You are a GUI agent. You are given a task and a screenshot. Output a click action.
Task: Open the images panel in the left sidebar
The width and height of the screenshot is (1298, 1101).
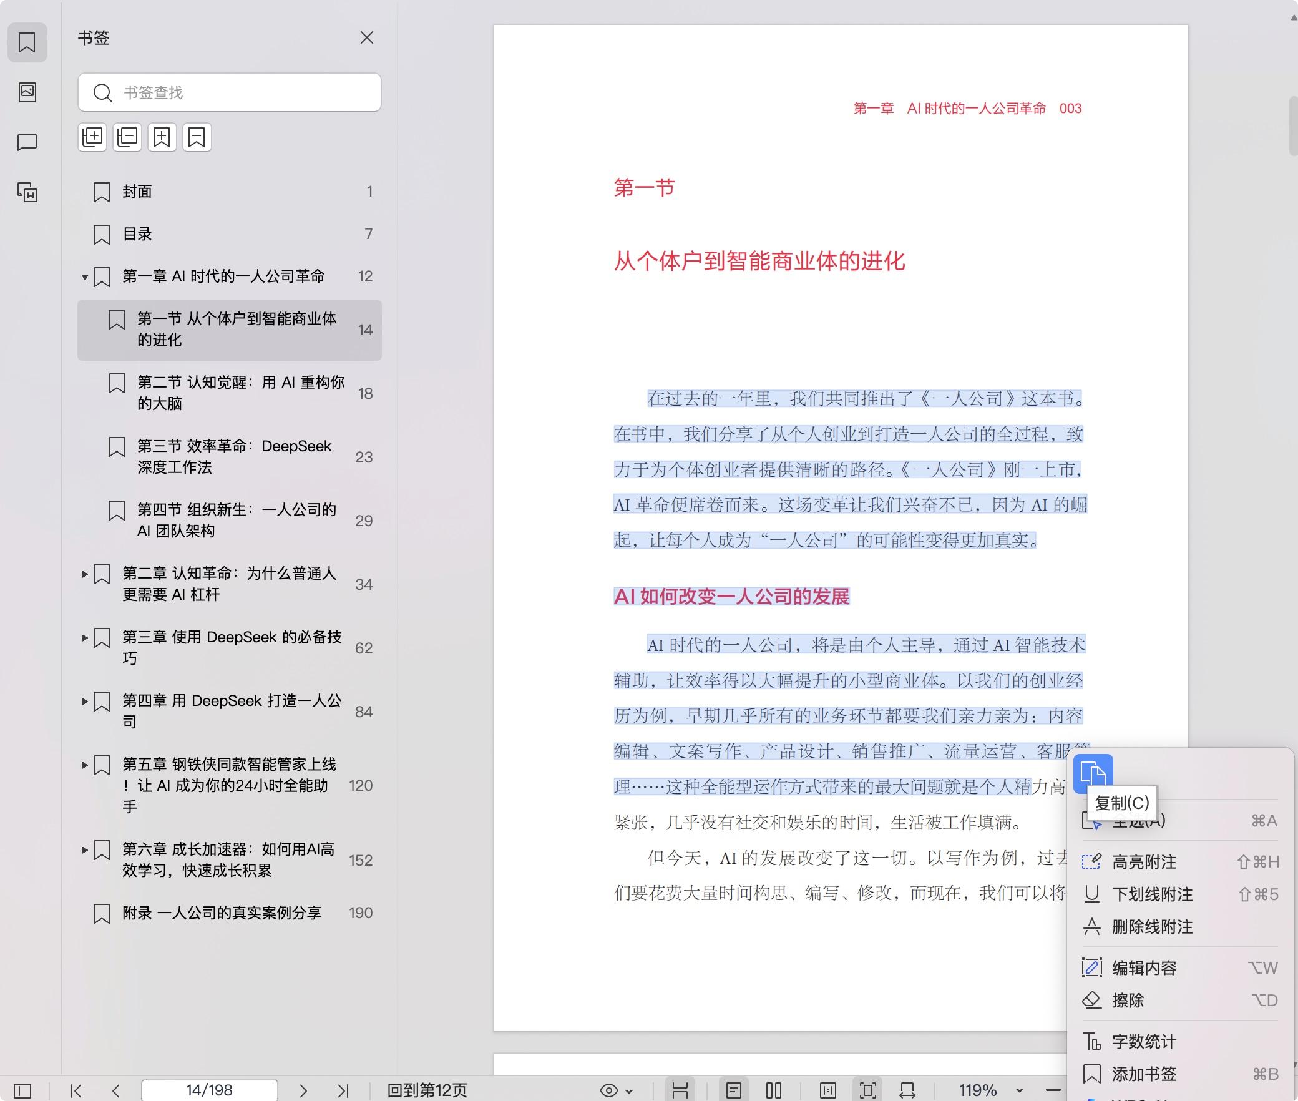click(27, 92)
